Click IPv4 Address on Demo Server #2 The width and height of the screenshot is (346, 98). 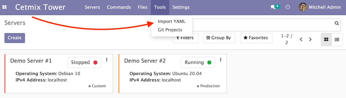(x=155, y=80)
